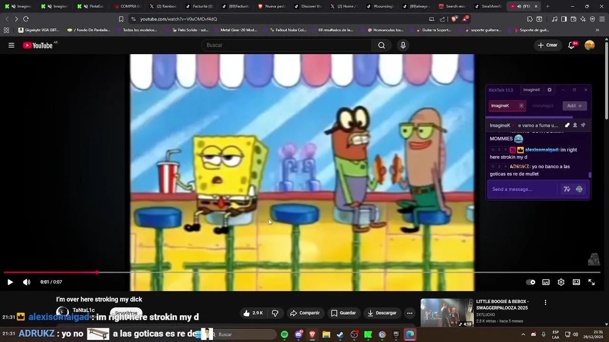
Task: Open Brave Rewards triangle icon
Action: [465, 19]
